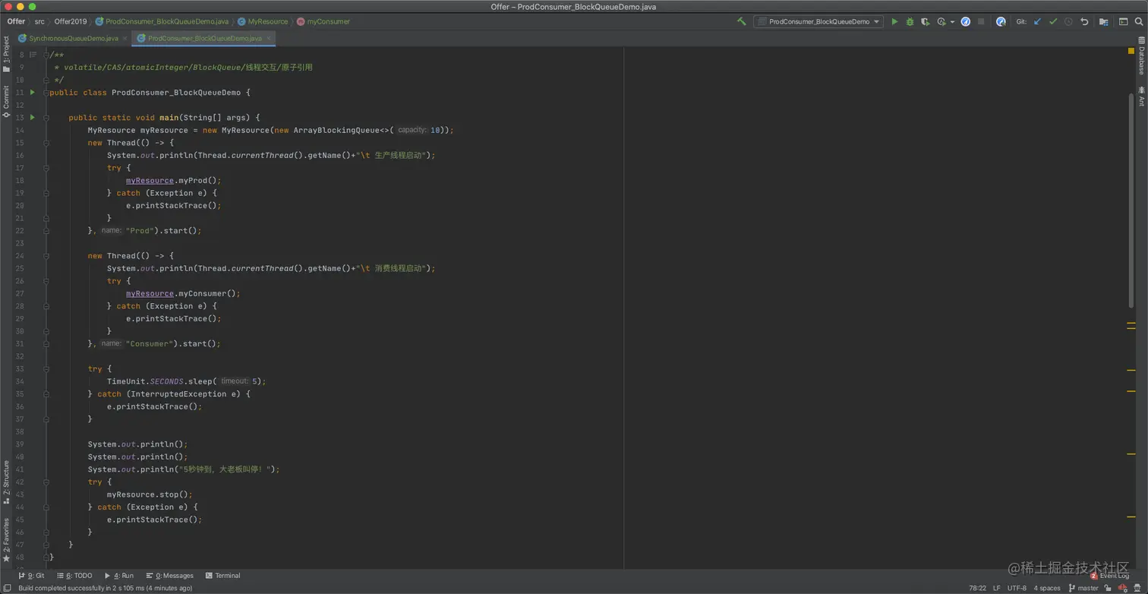
Task: Run class from line 11 gutter arrow
Action: (32, 92)
